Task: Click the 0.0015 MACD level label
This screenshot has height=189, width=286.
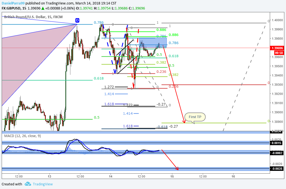Action: click(277, 143)
